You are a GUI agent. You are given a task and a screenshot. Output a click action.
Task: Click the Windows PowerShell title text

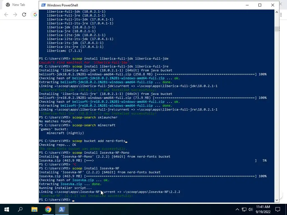pos(63,5)
